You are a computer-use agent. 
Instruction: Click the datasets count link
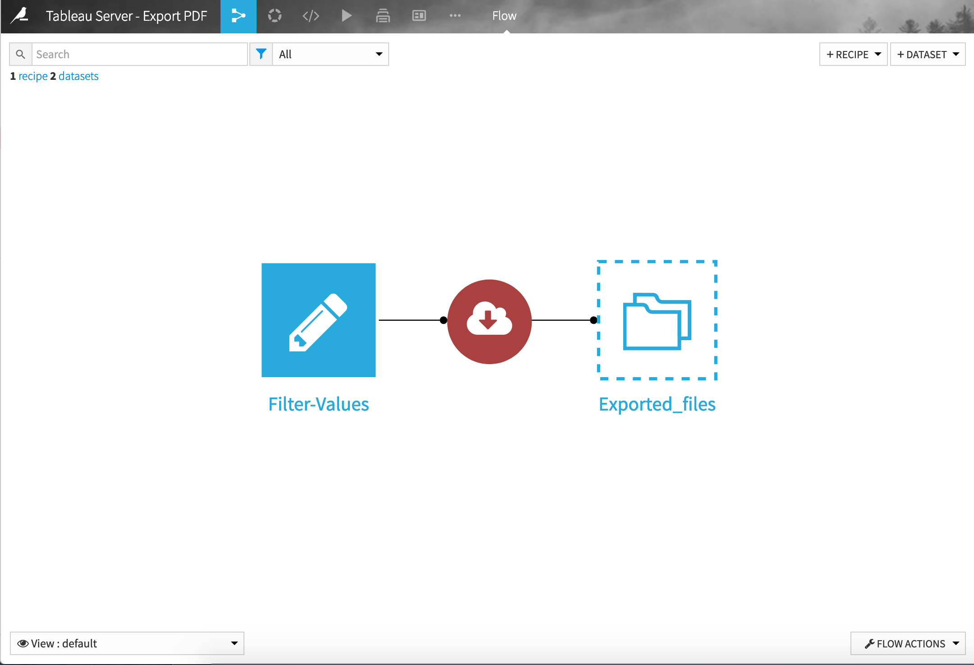coord(78,76)
